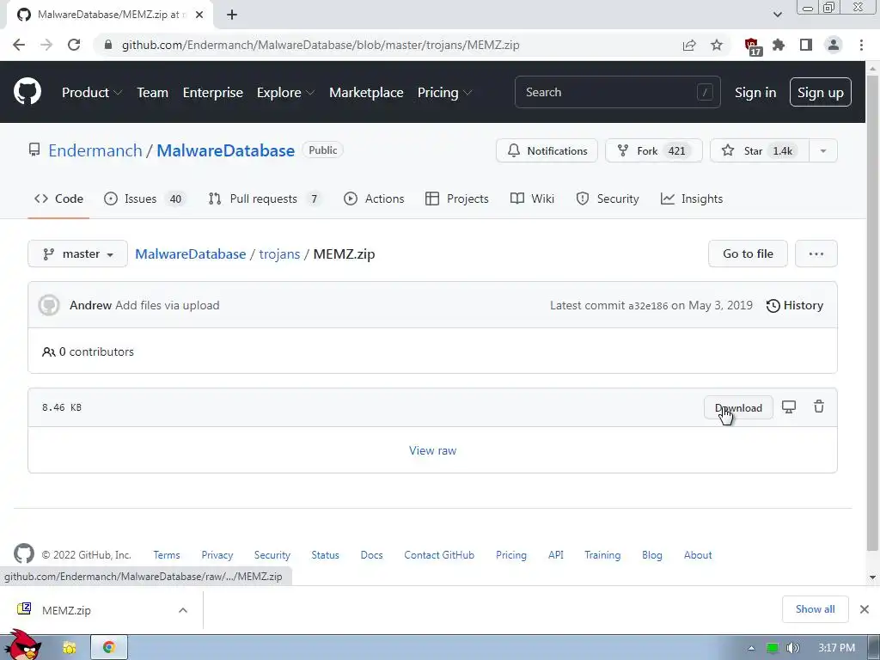
Task: Click the Sign up button
Action: pyautogui.click(x=820, y=92)
